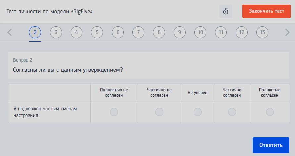Select question 8 circle
The image size is (295, 156).
(x=159, y=32)
